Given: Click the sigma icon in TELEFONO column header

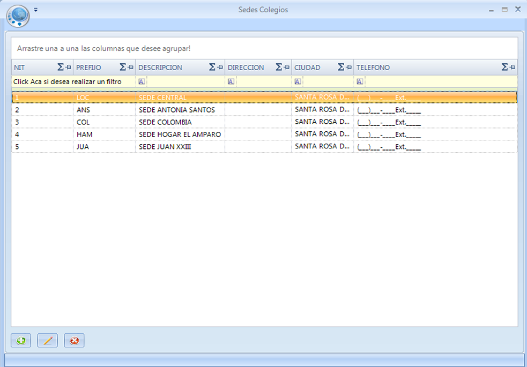Looking at the screenshot, I should [504, 68].
